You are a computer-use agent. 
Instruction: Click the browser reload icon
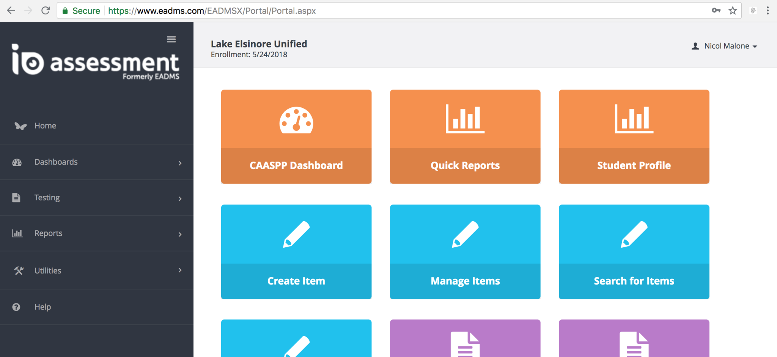pos(46,11)
